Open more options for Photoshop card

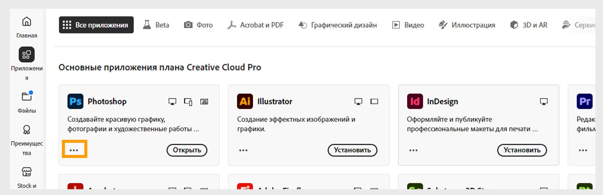74,150
